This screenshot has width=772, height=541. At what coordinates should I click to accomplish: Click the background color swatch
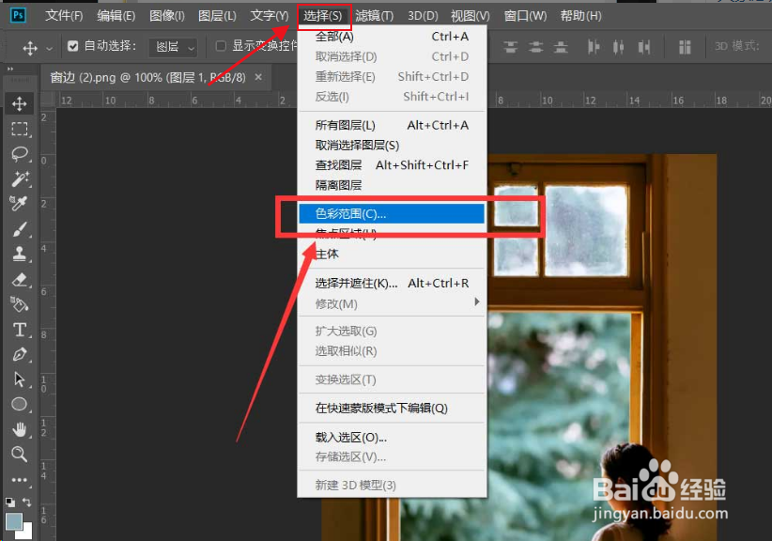tap(26, 533)
